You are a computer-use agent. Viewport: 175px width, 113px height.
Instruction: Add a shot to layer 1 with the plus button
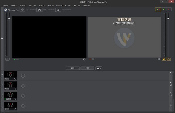pos(23,76)
